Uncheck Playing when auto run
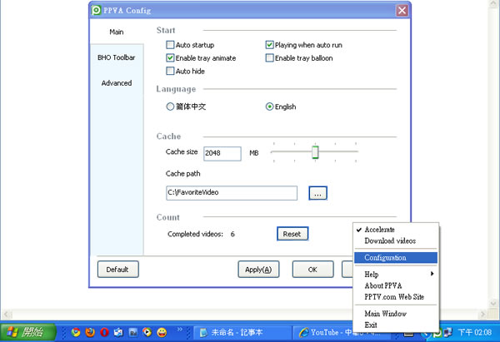This screenshot has height=342, width=500. click(269, 45)
